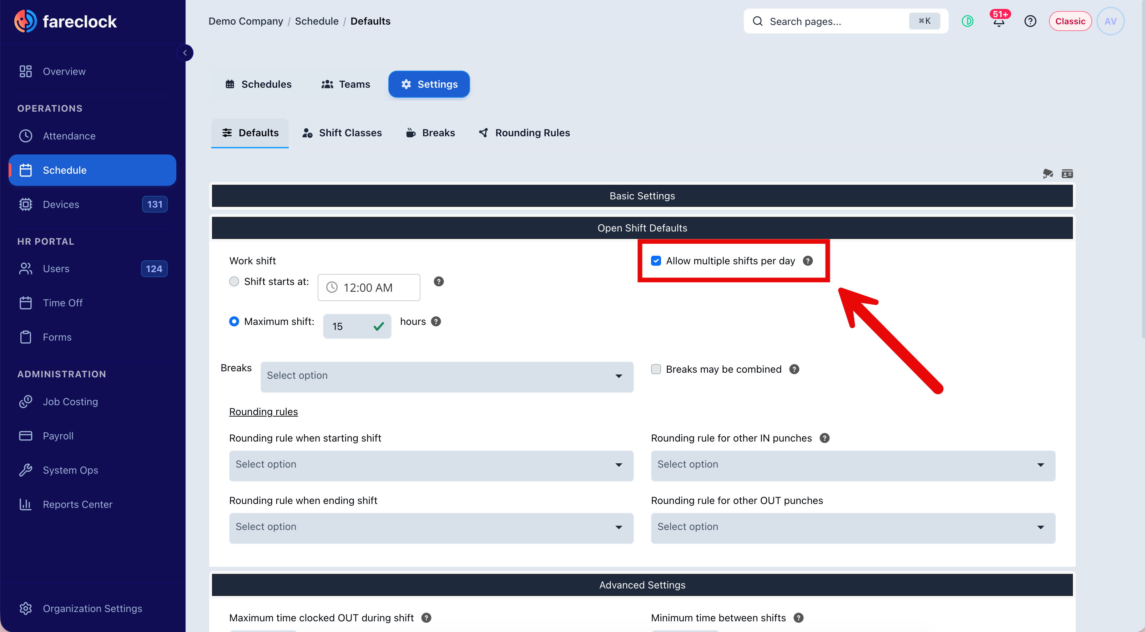Switch to the Shift Classes tab
Viewport: 1145px width, 632px height.
click(342, 133)
